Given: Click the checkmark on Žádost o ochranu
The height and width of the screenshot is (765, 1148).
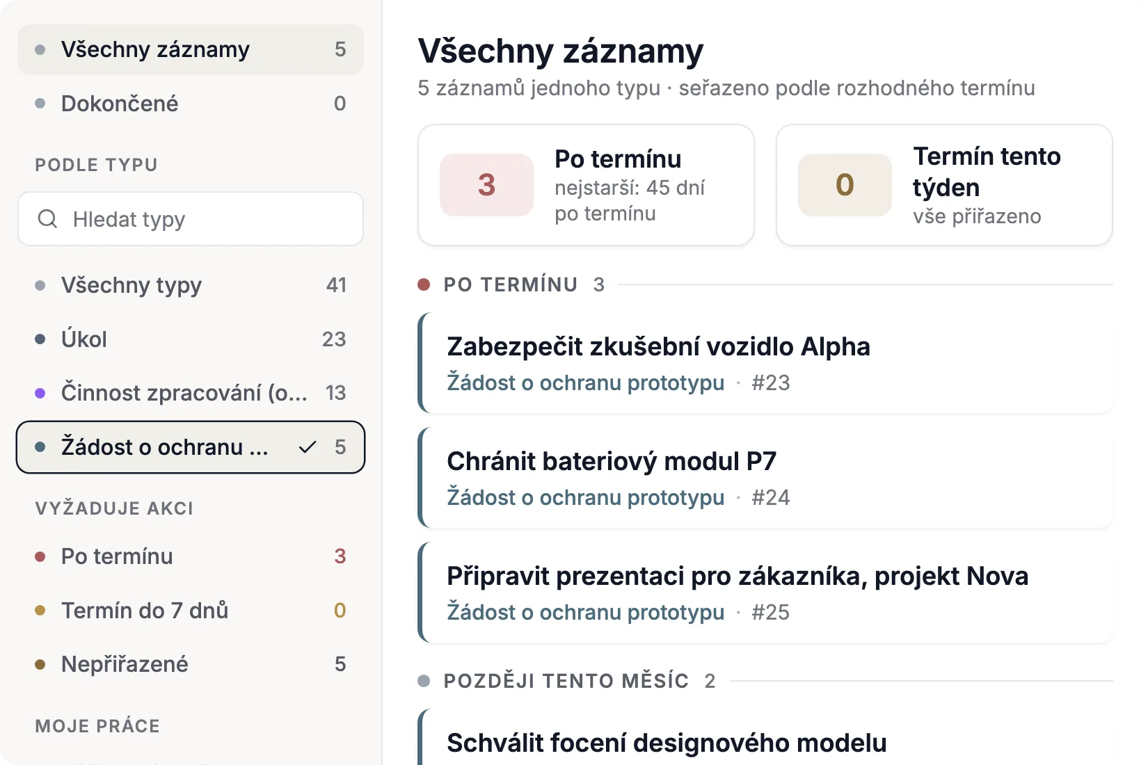Looking at the screenshot, I should point(308,447).
